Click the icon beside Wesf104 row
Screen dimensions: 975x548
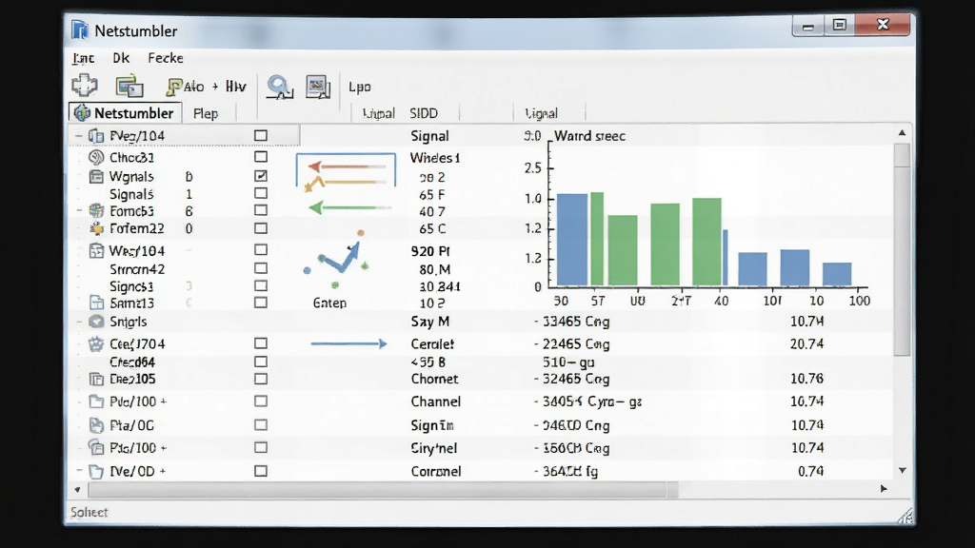tap(96, 251)
